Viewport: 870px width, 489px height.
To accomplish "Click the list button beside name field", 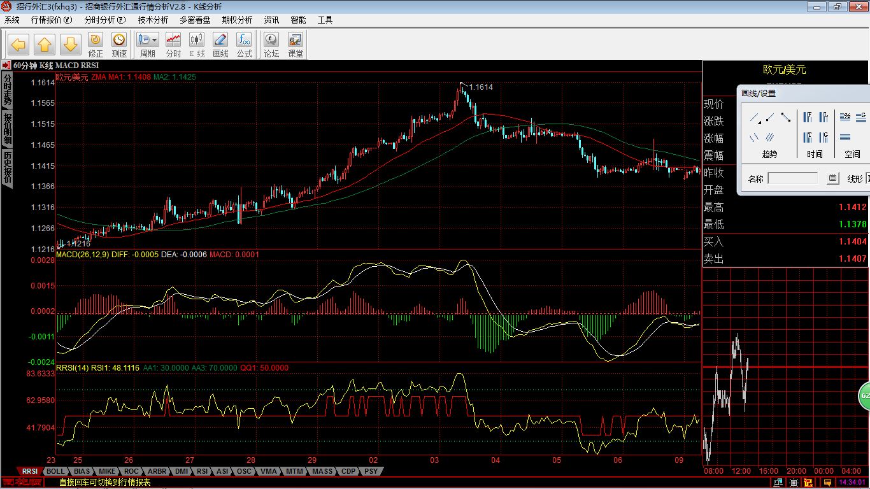I will [832, 178].
